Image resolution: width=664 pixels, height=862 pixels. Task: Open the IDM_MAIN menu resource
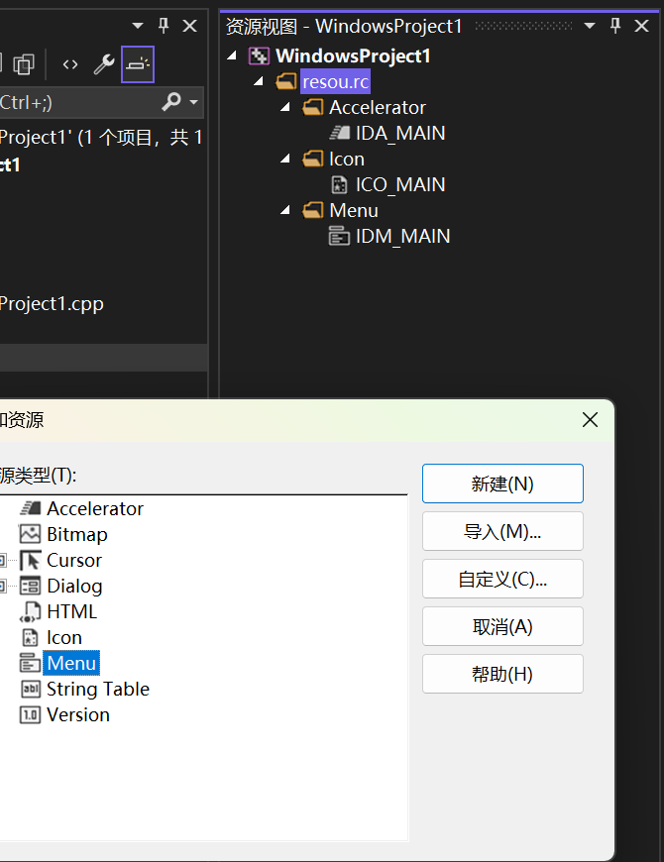(402, 236)
